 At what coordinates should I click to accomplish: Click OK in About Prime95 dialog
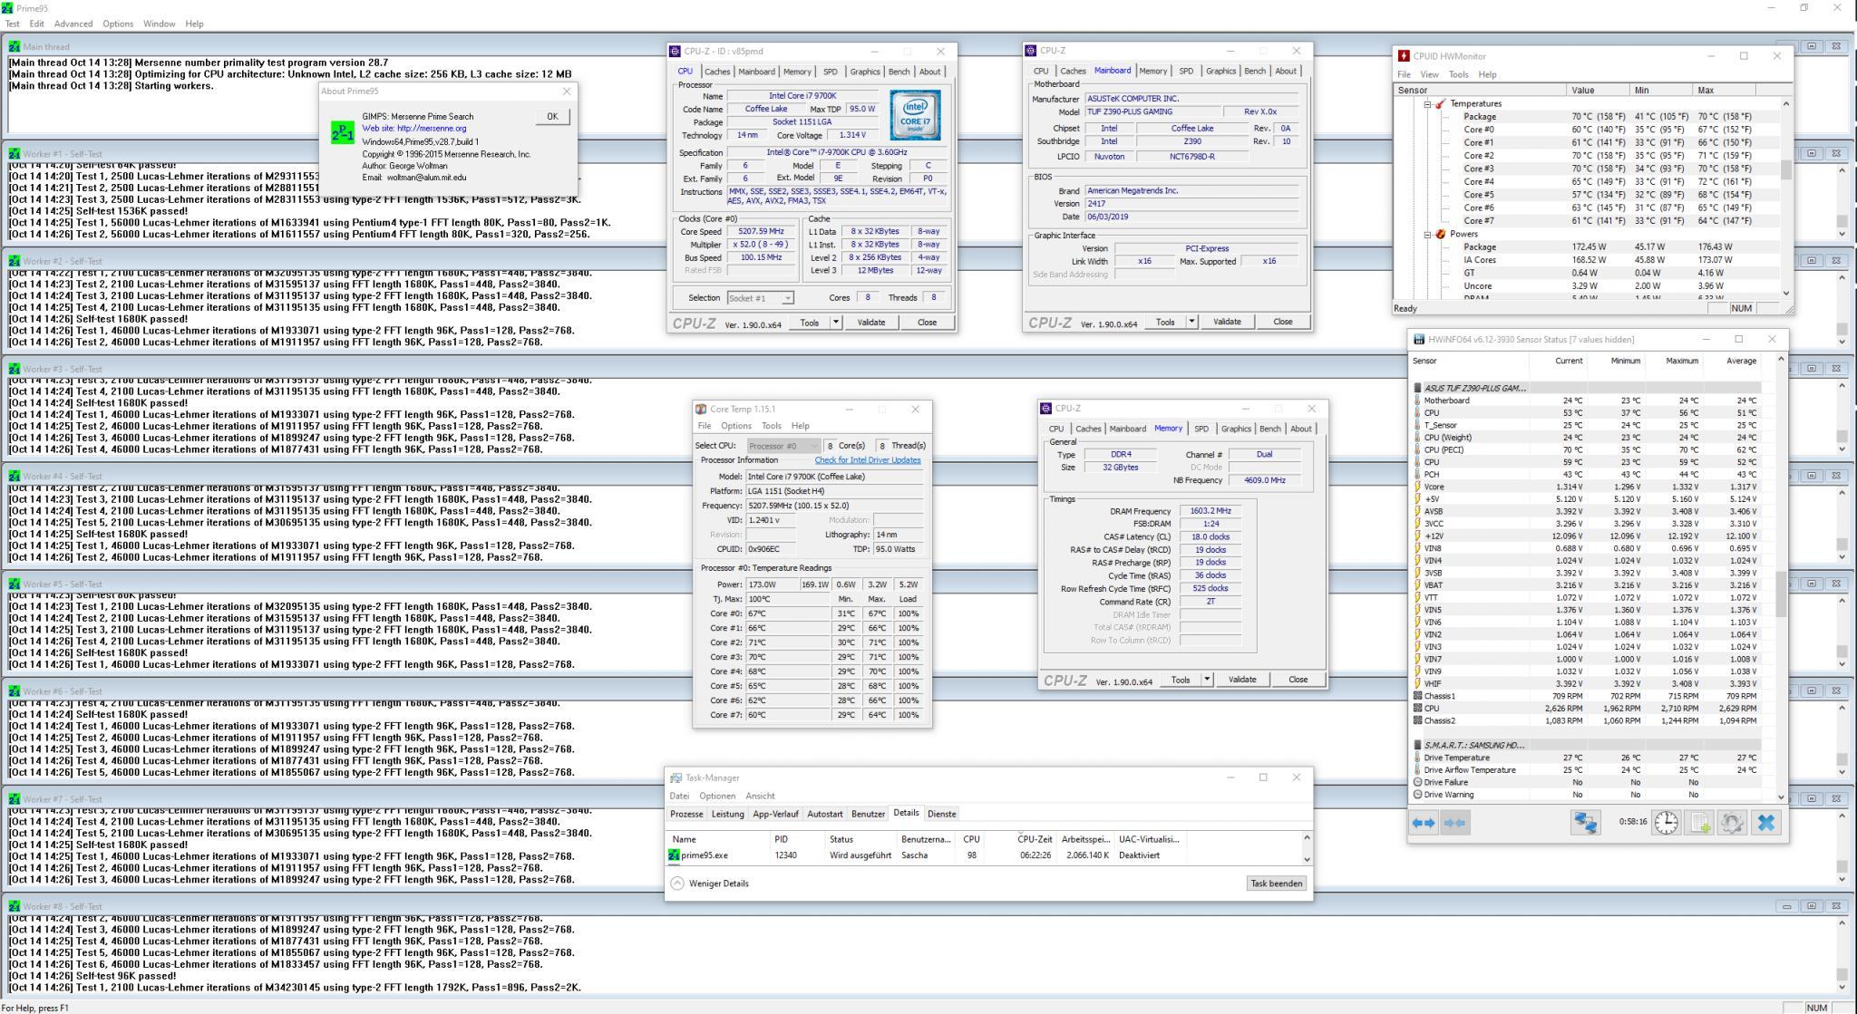[x=552, y=116]
